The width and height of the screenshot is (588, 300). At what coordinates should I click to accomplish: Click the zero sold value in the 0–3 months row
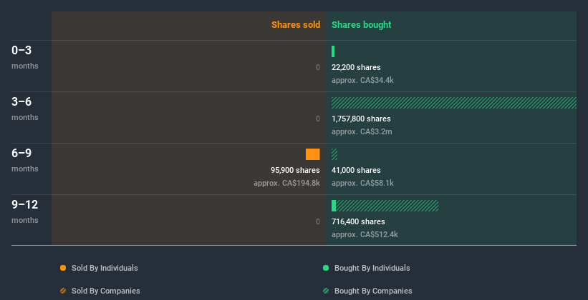(x=317, y=67)
